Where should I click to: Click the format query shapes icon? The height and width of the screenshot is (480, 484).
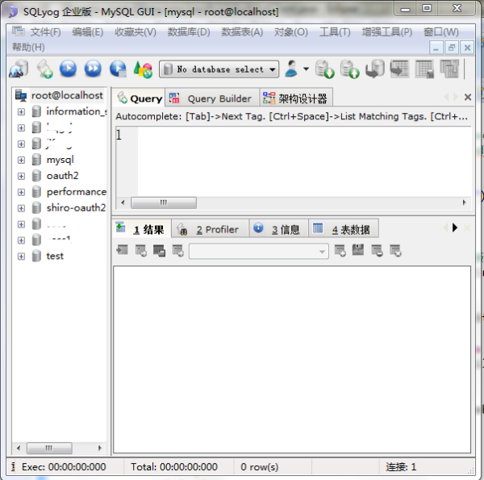[143, 69]
